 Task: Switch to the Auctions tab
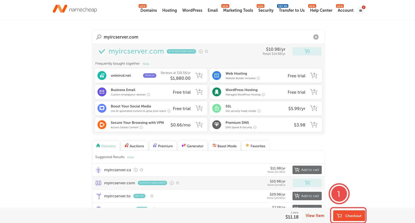tap(134, 146)
